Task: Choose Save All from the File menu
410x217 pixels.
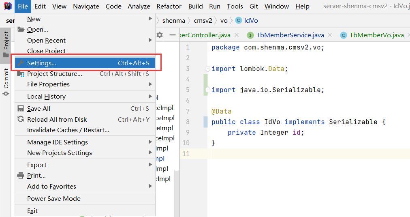Action: [85, 108]
